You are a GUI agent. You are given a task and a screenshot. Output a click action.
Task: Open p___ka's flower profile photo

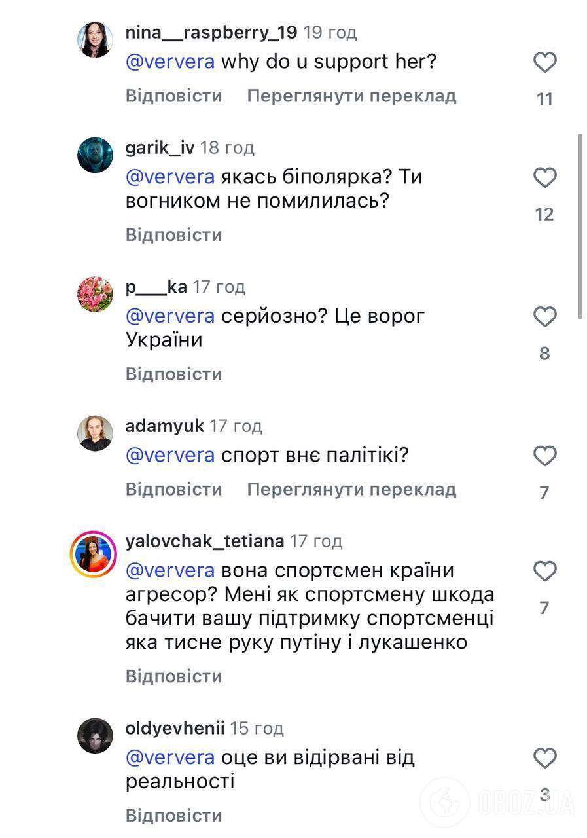[x=95, y=294]
